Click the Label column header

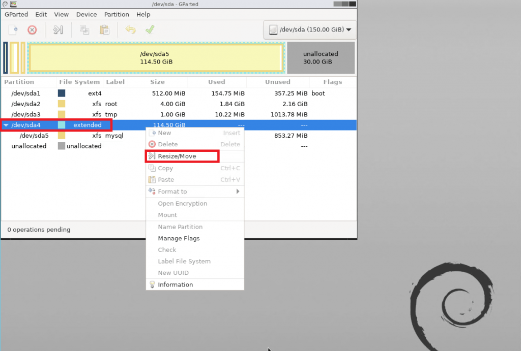tap(115, 82)
